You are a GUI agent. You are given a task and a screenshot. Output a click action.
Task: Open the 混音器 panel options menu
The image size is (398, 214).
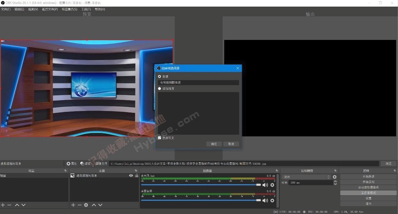point(277,171)
